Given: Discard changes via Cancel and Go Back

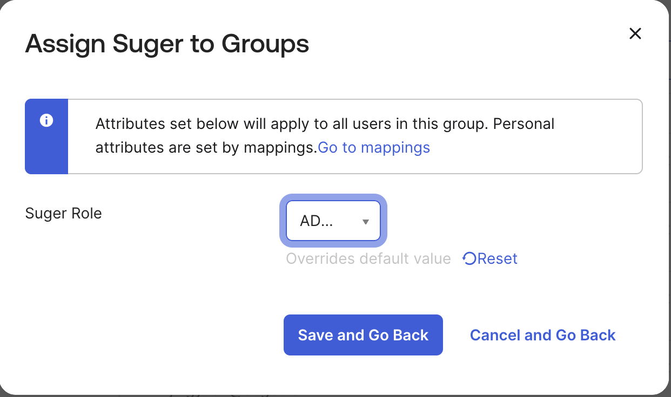Looking at the screenshot, I should 542,335.
